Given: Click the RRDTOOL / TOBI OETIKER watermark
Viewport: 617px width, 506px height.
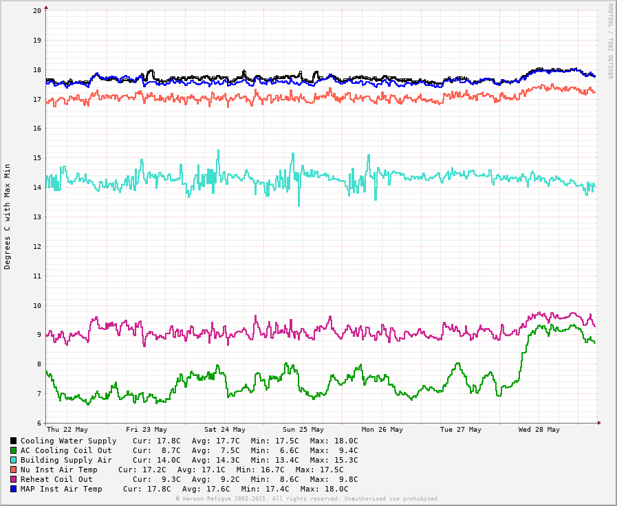Looking at the screenshot, I should click(x=609, y=41).
